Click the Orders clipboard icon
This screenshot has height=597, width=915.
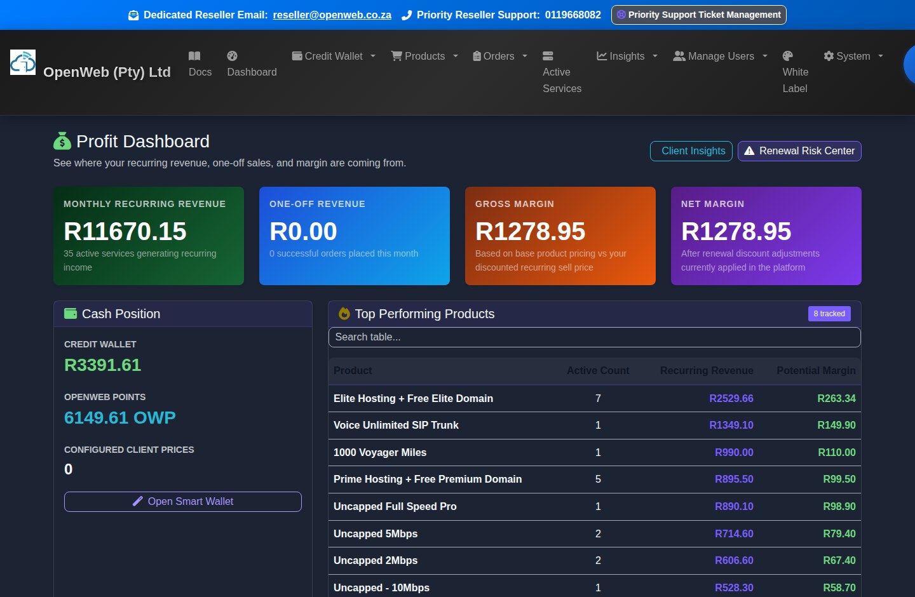point(477,56)
